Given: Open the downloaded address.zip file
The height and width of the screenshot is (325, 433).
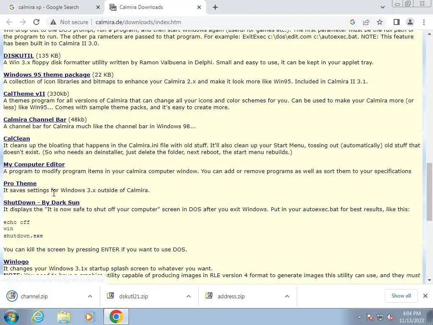Looking at the screenshot, I should coord(231,296).
